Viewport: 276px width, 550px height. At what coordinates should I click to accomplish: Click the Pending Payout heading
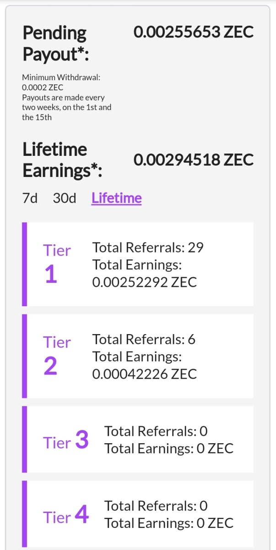click(55, 44)
